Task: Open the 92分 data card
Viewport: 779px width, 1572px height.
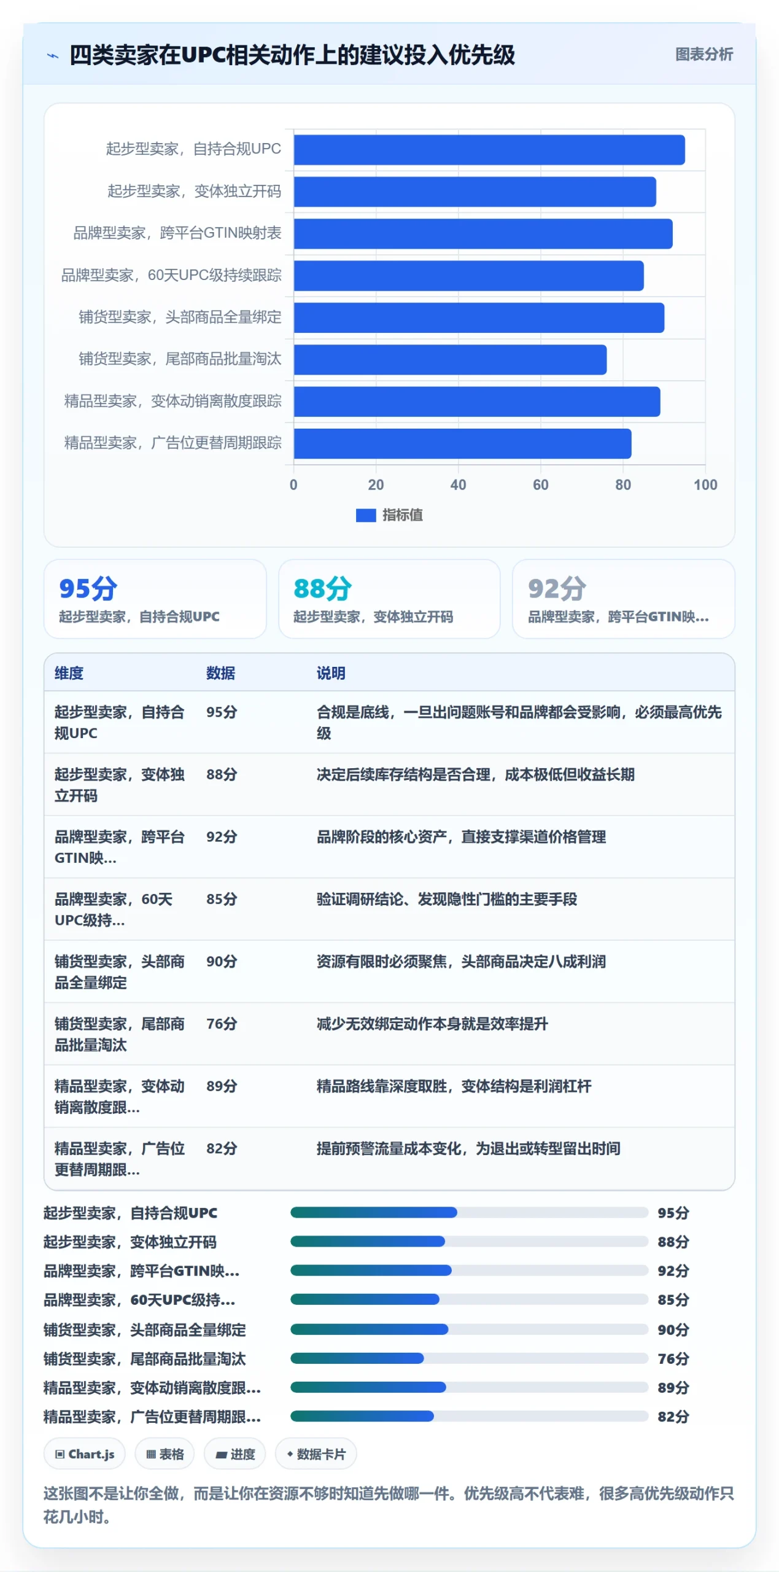Action: [623, 599]
